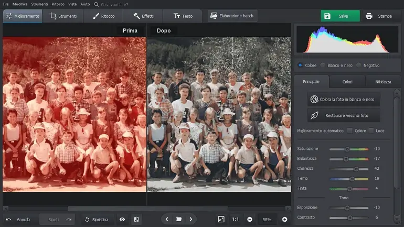Click the fit-to-screen icon
Image resolution: width=404 pixels, height=227 pixels.
221,219
